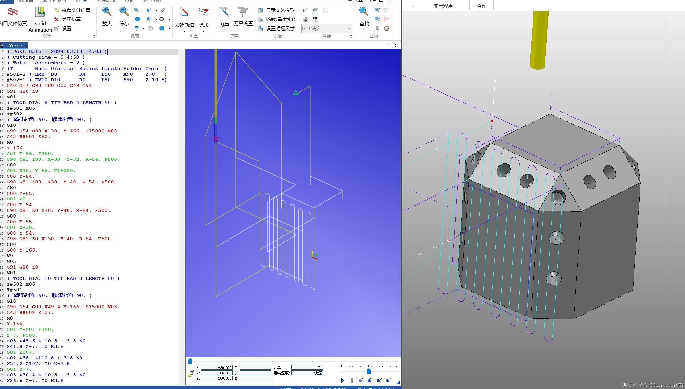Click the rotate view circular arrow icon
Viewport: 685px width, 389px height.
[162, 19]
